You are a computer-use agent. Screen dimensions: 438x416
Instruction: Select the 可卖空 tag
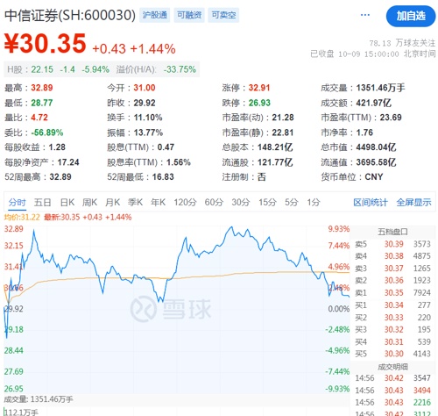tap(223, 15)
